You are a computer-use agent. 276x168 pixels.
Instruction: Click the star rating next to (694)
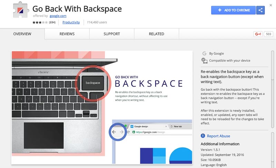coord(40,22)
